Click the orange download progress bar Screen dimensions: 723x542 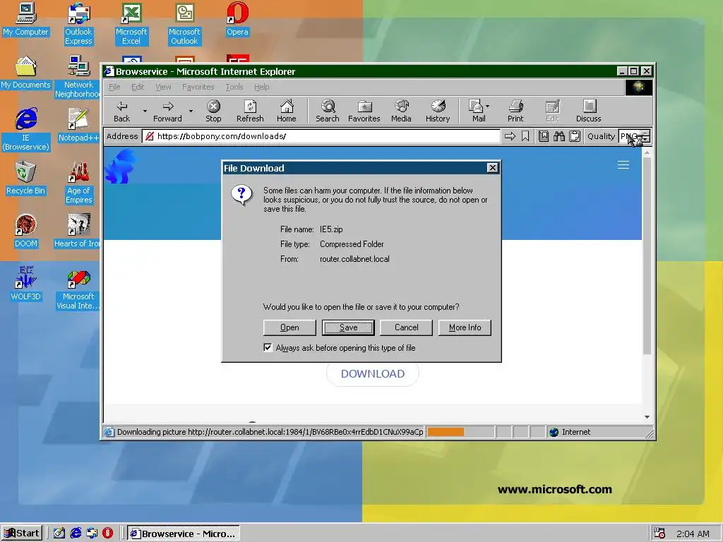(x=446, y=432)
